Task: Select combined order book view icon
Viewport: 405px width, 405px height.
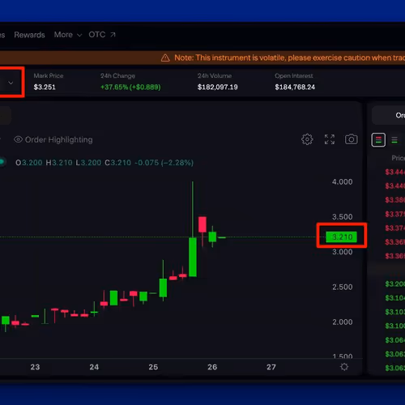Action: click(378, 140)
